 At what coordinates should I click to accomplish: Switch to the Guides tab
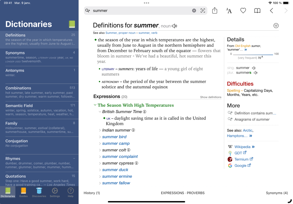tap(23, 192)
